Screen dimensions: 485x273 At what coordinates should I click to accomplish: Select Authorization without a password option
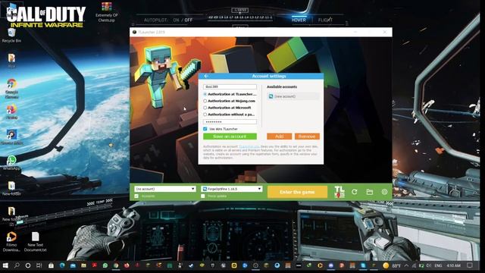pyautogui.click(x=205, y=115)
